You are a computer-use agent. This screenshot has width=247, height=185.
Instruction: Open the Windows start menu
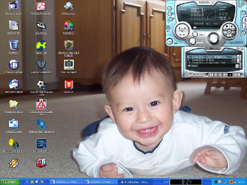[10, 182]
